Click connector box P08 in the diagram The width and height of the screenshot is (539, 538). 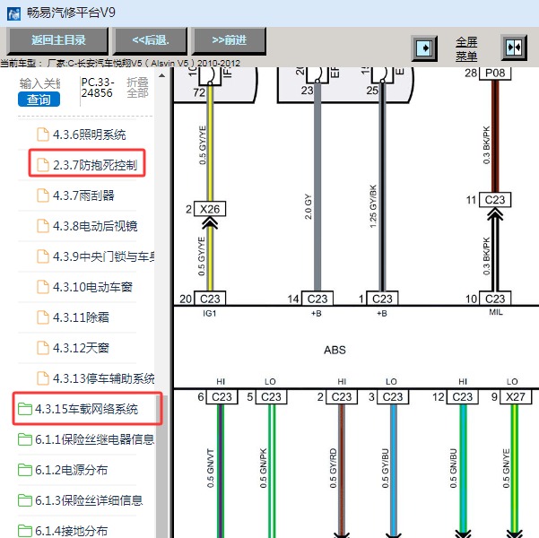tap(495, 73)
